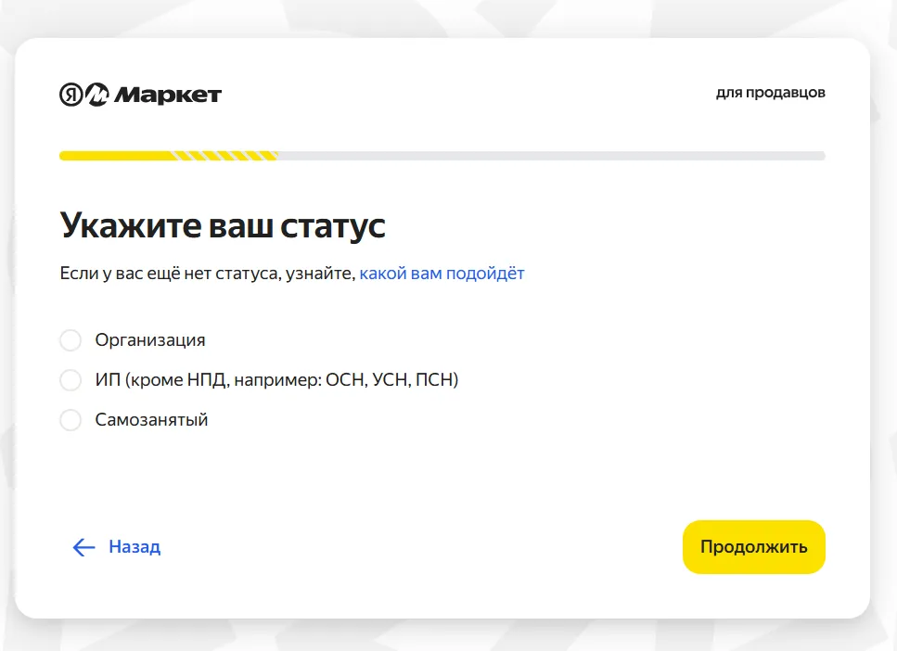Click the Яндекс logo circle icon
This screenshot has width=897, height=651.
[x=70, y=94]
